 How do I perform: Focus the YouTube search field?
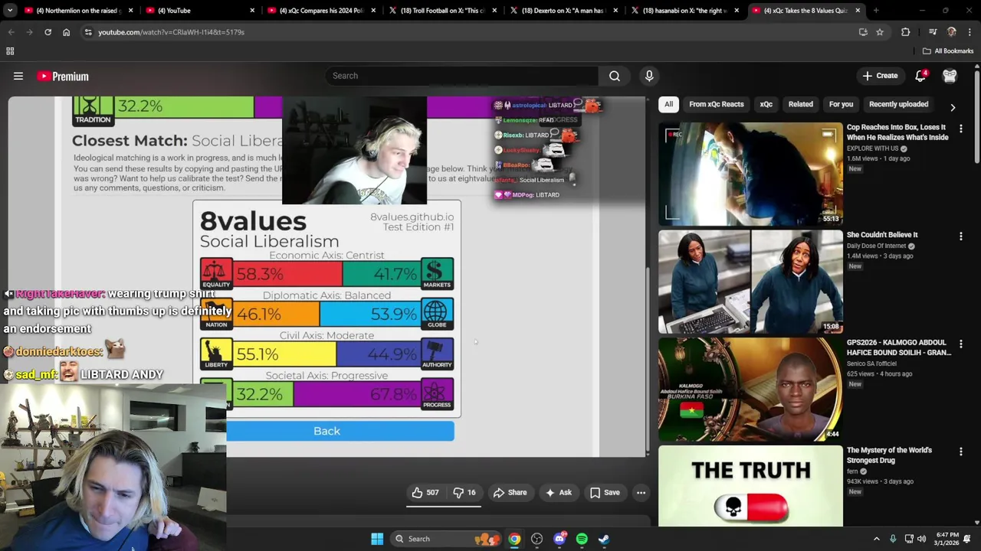click(461, 76)
